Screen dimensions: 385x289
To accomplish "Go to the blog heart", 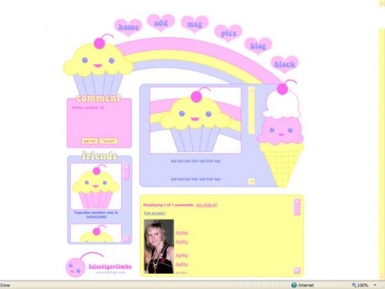I will pyautogui.click(x=258, y=46).
